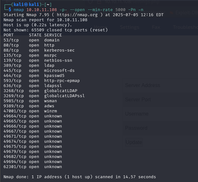Select the 49671/tcp port entry
This screenshot has height=182, width=198.
pos(15,136)
